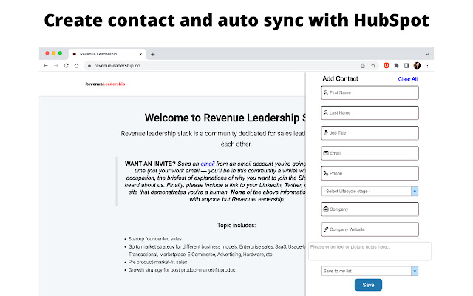The height and width of the screenshot is (296, 473).
Task: Open the profile avatar
Action: [417, 65]
